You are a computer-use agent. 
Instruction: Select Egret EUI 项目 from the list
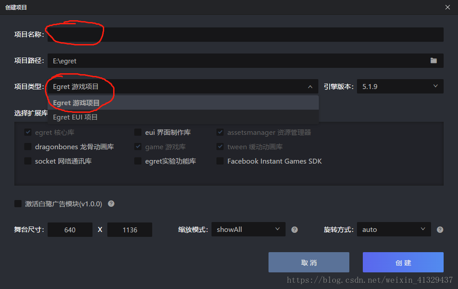pos(183,117)
